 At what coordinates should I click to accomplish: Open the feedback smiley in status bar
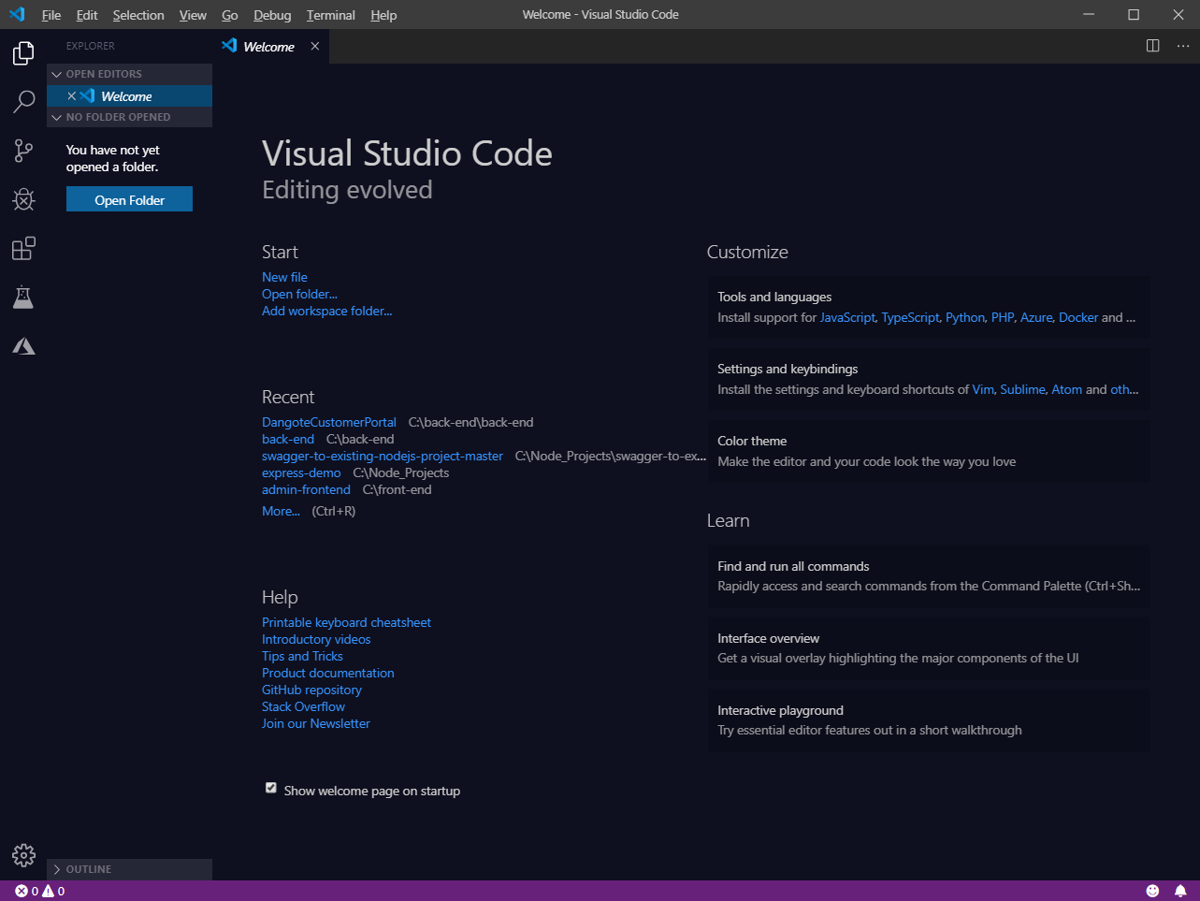pos(1152,890)
